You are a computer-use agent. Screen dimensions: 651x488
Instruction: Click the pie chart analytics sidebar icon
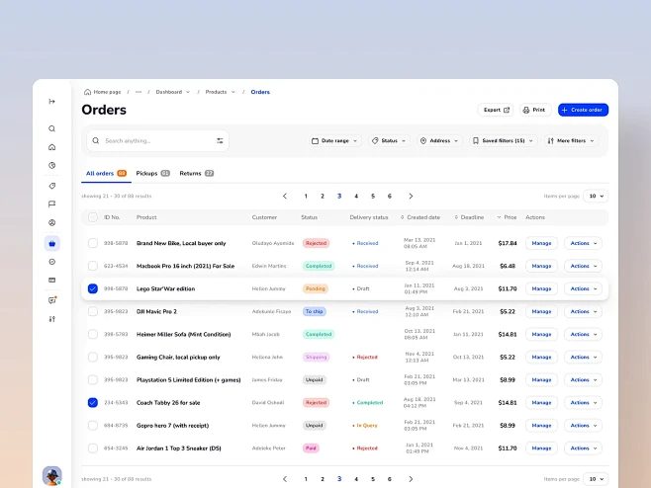pyautogui.click(x=51, y=165)
